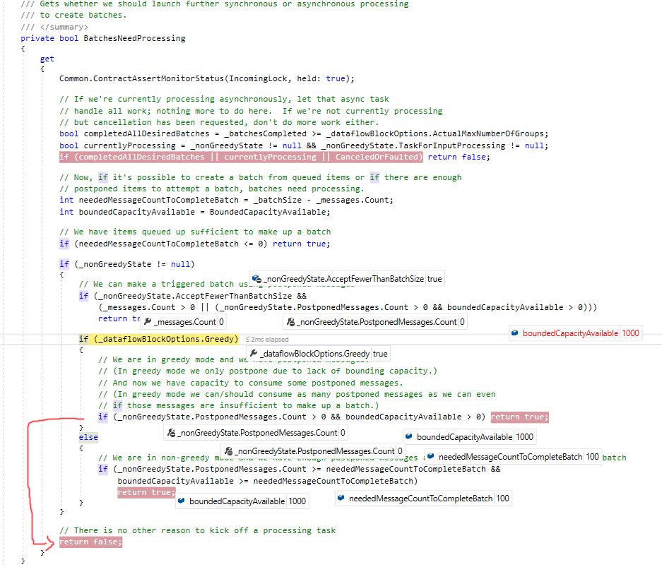Click the red dot icon next to boundedCapacityAvailable 1000
Viewport: 662px width, 567px height.
tap(516, 333)
